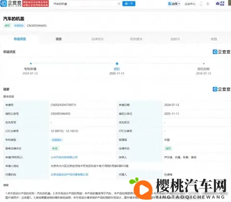Select the 有效 status tag
231x202 pixels.
(55, 148)
